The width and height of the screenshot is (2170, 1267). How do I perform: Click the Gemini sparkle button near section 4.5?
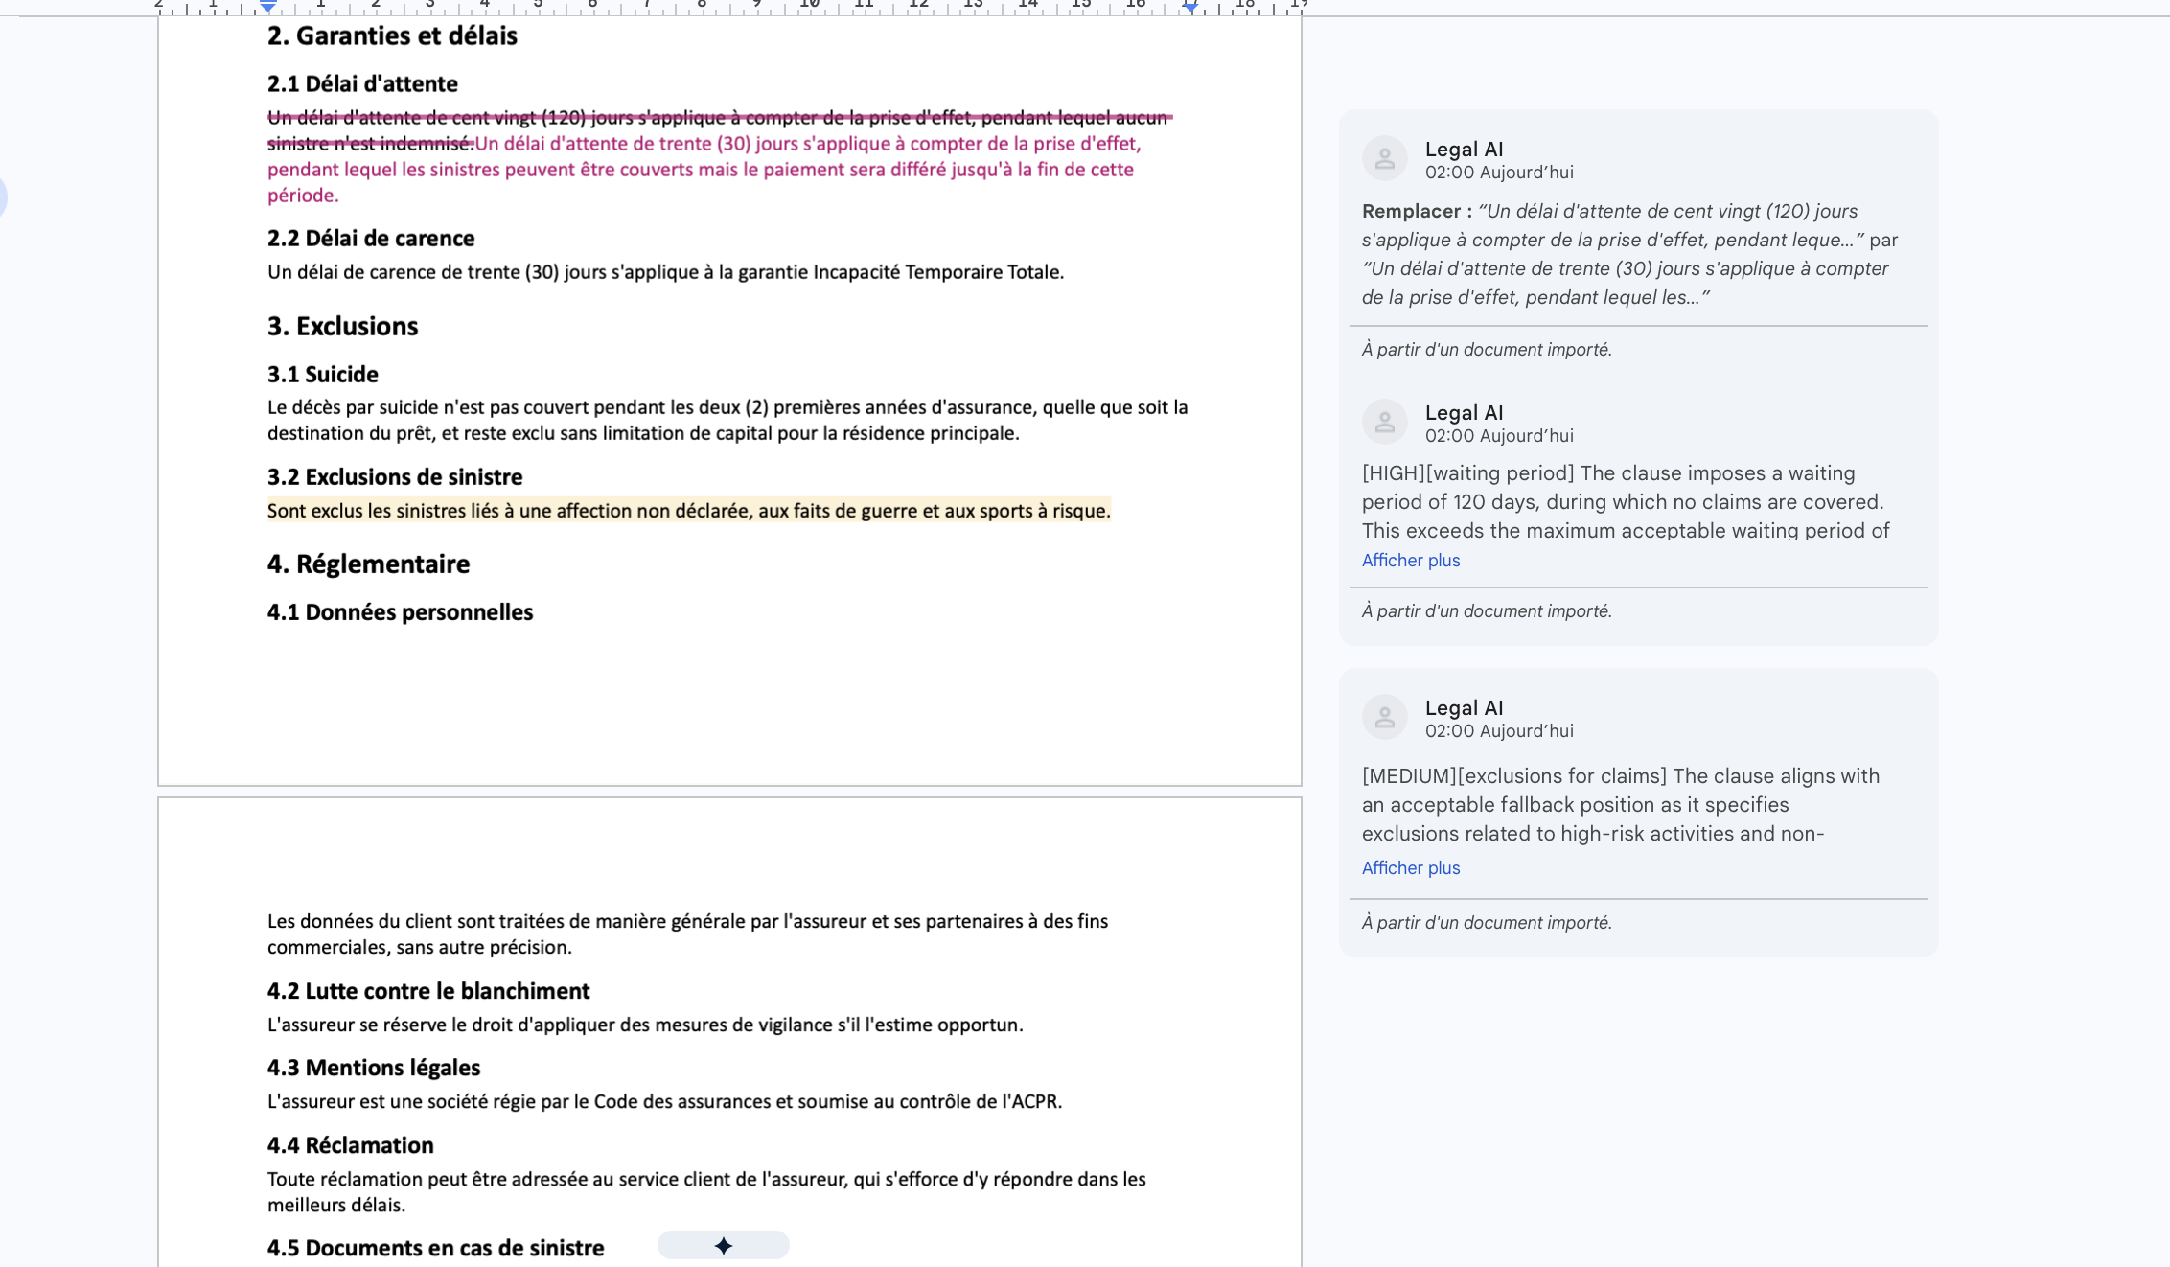point(724,1245)
